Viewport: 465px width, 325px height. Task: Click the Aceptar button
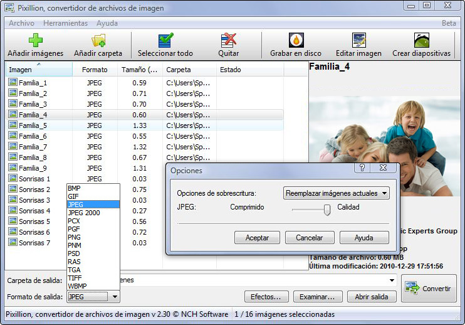[257, 238]
